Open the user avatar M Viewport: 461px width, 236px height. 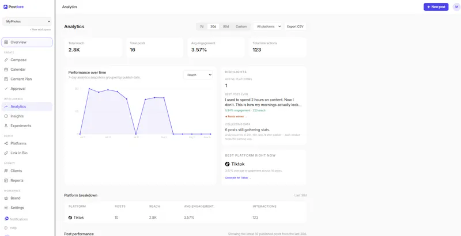coord(456,7)
